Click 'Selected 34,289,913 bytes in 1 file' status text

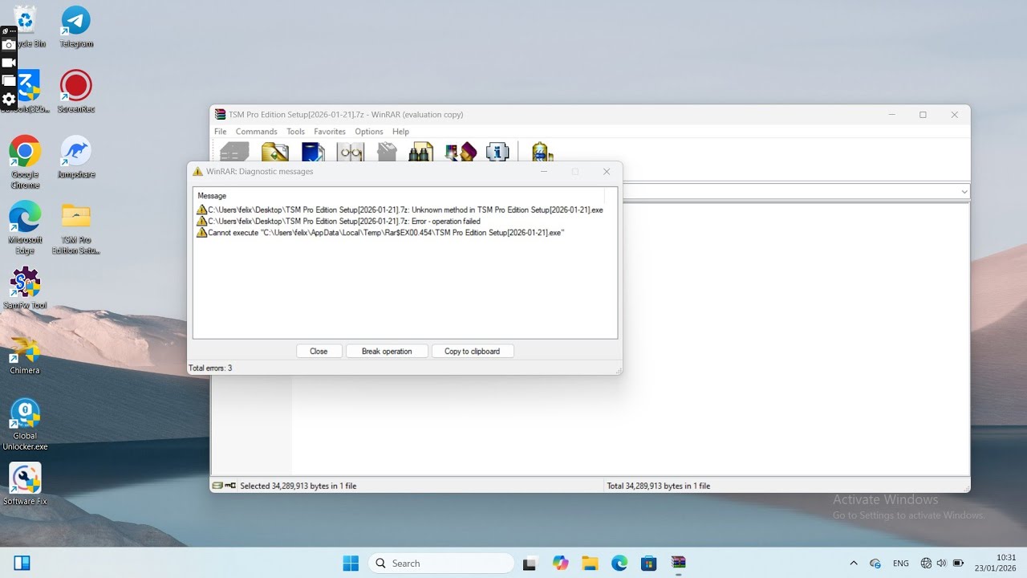click(298, 486)
